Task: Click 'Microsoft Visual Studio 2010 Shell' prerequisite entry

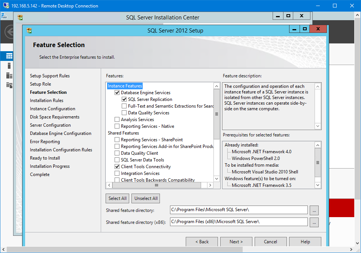Action: (x=265, y=172)
